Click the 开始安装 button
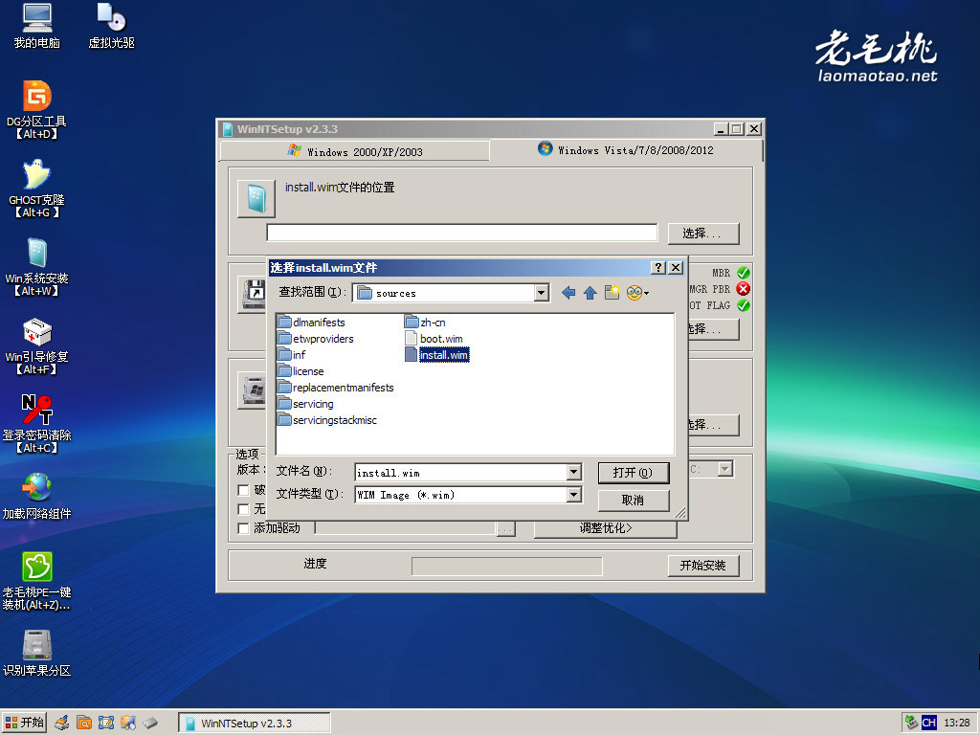Image resolution: width=980 pixels, height=735 pixels. [x=703, y=565]
